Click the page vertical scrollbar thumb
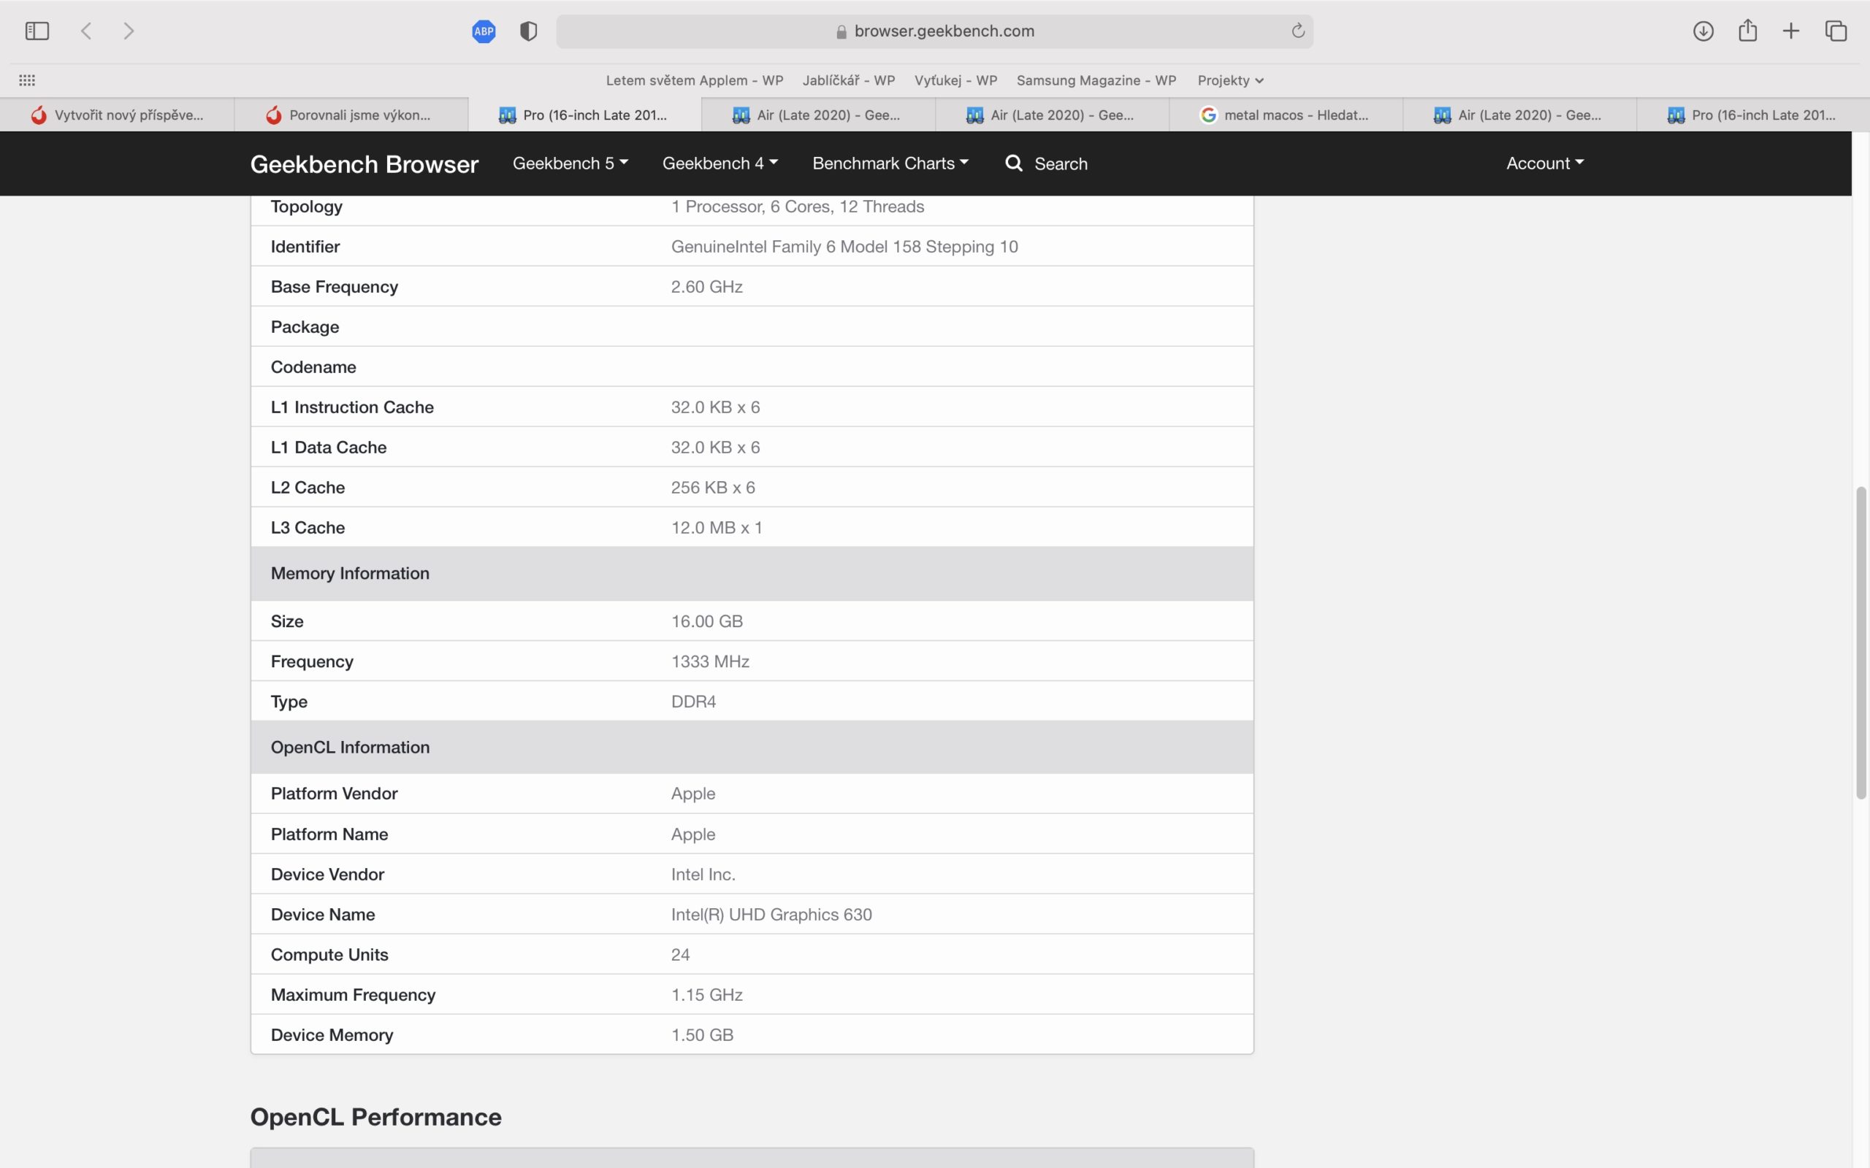Viewport: 1870px width, 1168px height. pyautogui.click(x=1861, y=642)
